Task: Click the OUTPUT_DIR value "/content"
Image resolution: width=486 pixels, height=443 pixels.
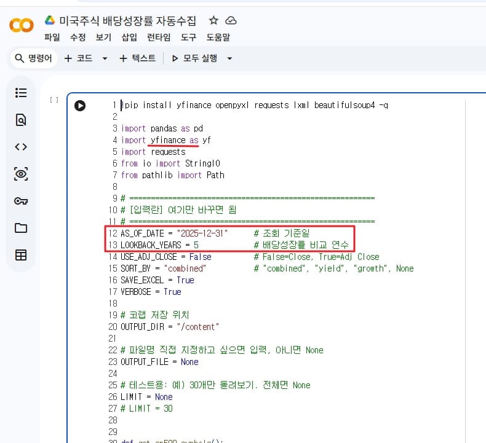Action: pyautogui.click(x=198, y=327)
